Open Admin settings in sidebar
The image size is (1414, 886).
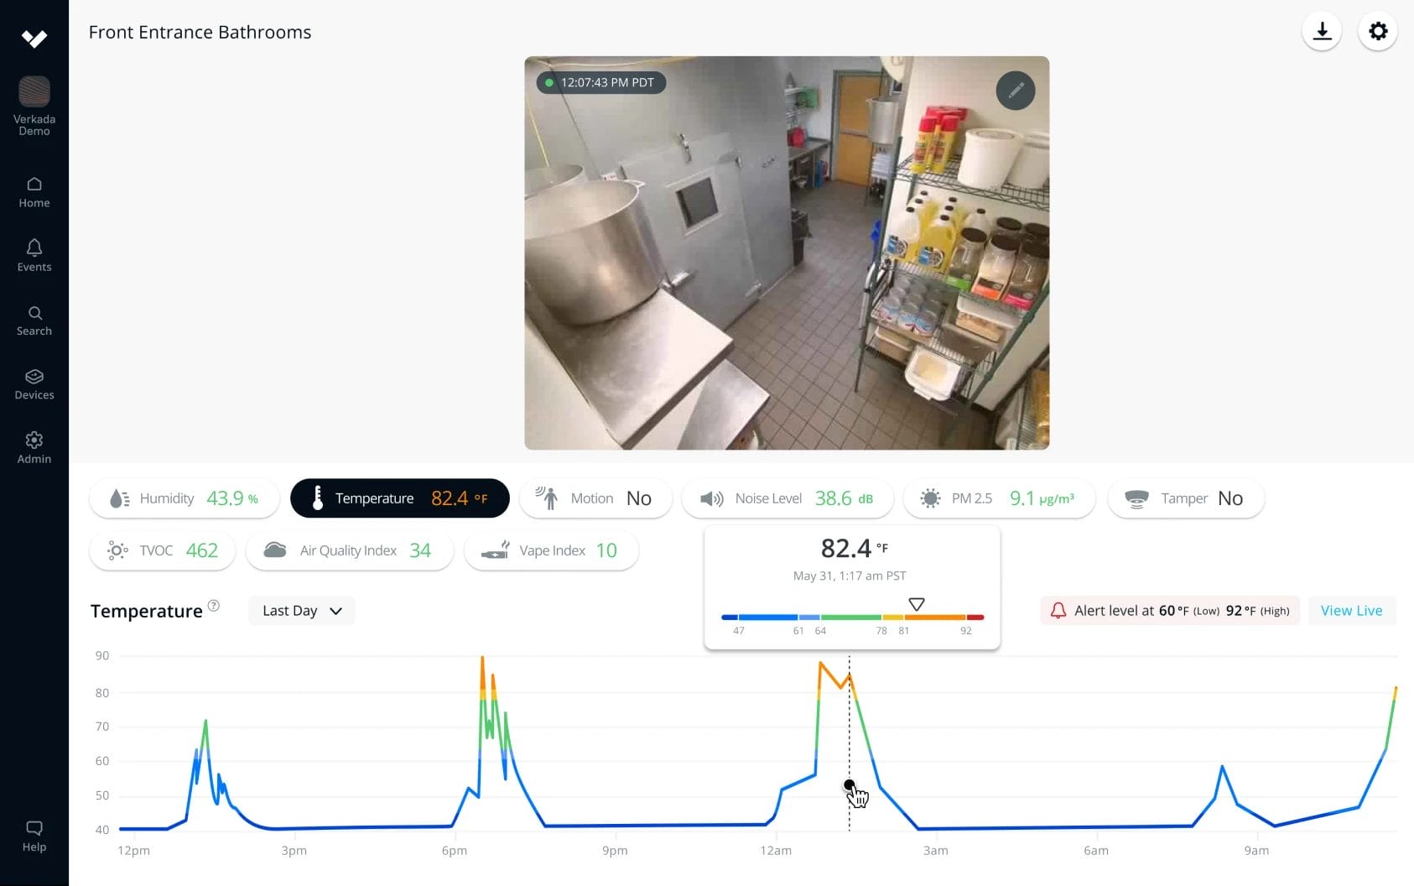(34, 447)
